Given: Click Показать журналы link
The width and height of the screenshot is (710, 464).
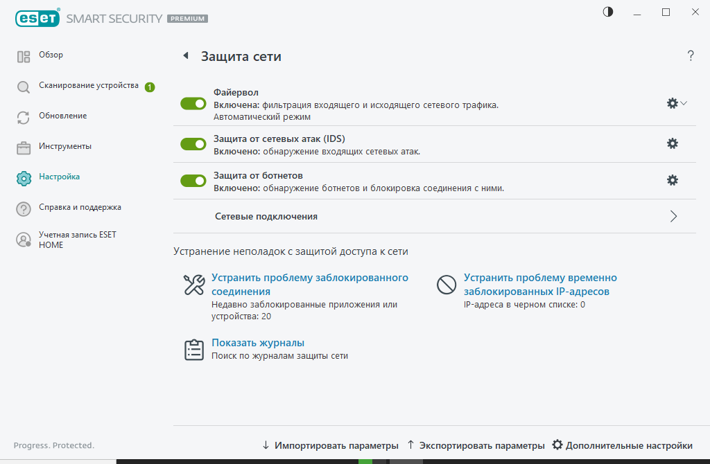Looking at the screenshot, I should point(258,343).
